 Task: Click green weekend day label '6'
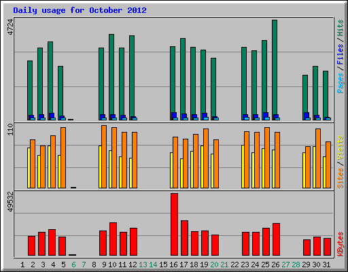73,265
